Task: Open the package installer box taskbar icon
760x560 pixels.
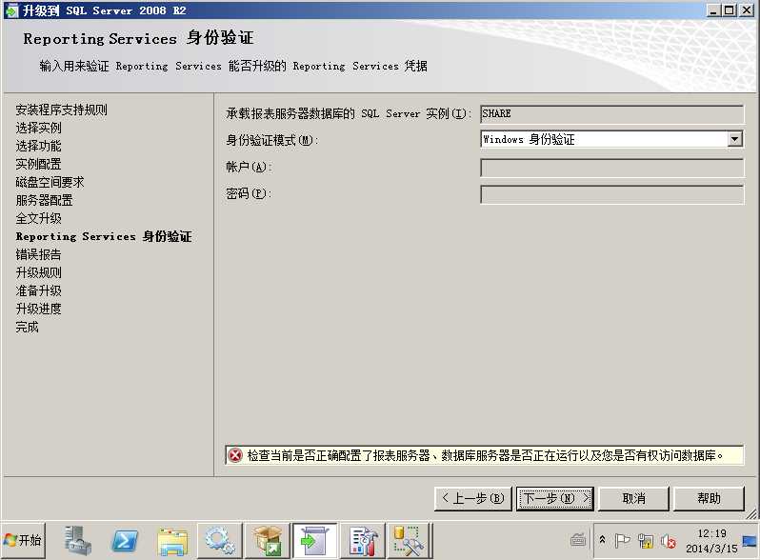Action: pyautogui.click(x=268, y=540)
